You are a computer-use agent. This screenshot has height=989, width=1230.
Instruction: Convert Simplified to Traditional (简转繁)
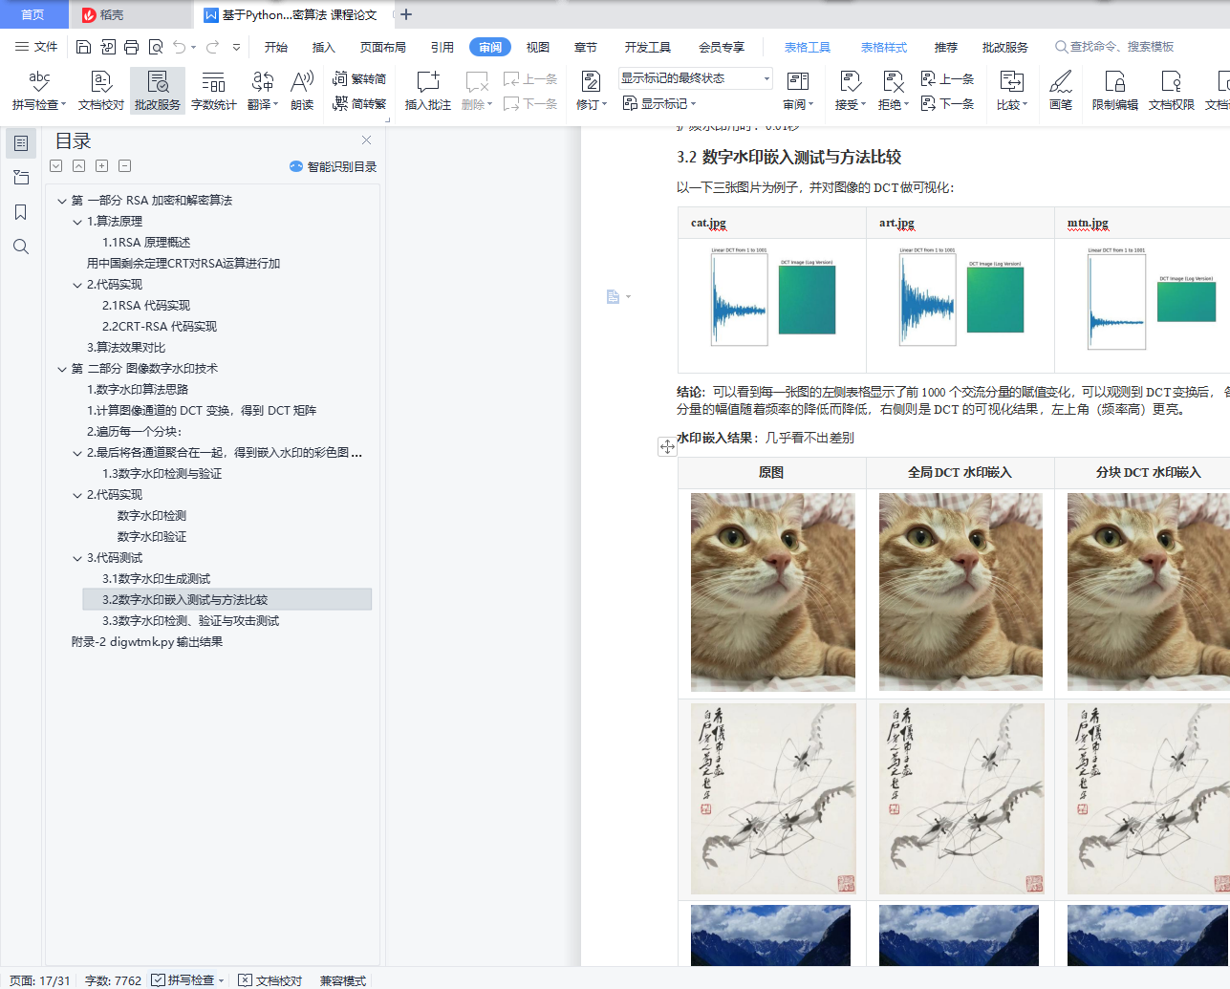pyautogui.click(x=359, y=103)
